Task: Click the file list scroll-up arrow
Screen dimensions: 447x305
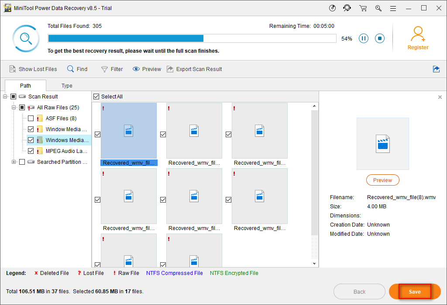Action: pyautogui.click(x=314, y=106)
